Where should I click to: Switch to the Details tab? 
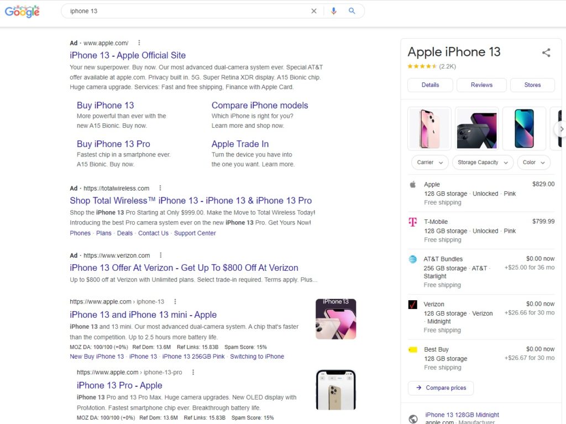[x=430, y=85]
